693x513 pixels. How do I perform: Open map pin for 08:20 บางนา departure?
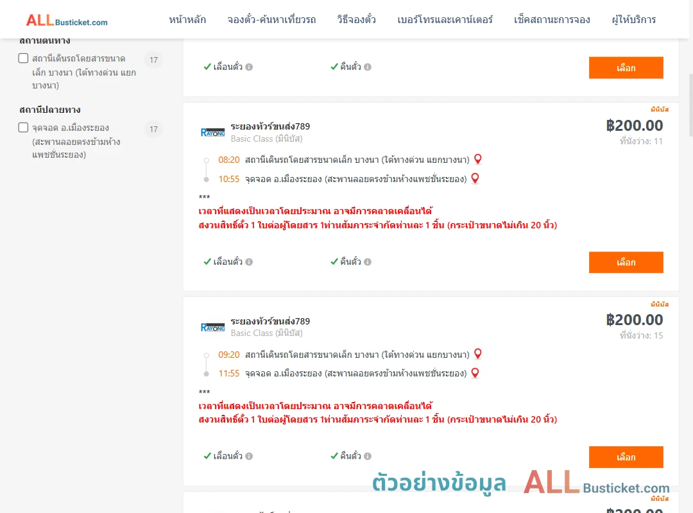coord(478,159)
